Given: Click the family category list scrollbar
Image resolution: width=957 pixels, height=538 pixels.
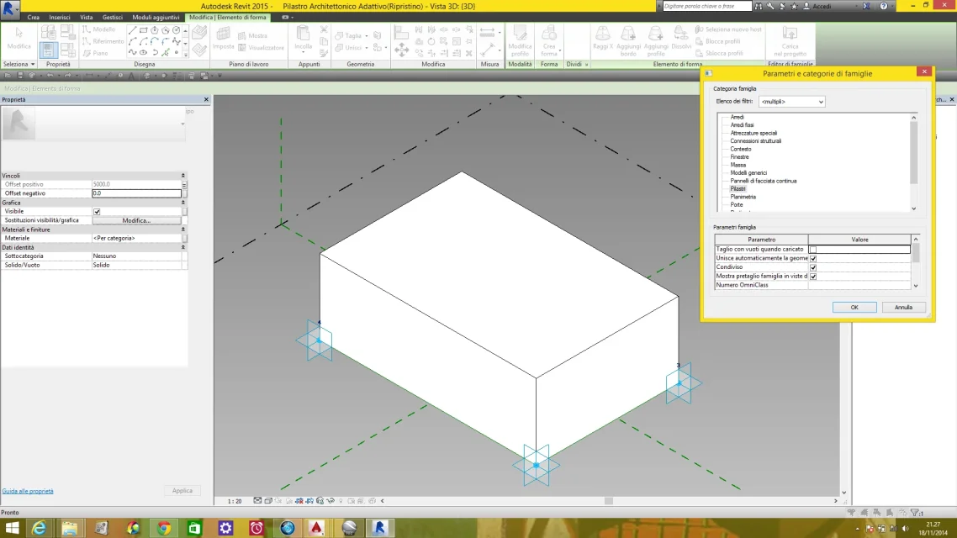Looking at the screenshot, I should 913,152.
